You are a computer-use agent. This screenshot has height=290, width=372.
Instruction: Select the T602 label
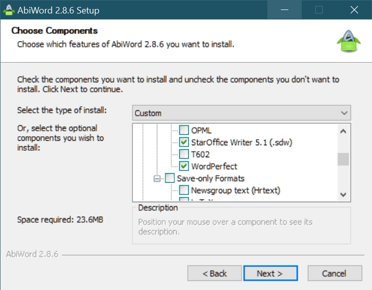coord(201,155)
